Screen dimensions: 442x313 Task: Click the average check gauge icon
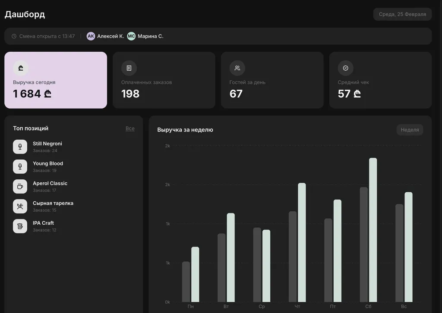point(345,68)
